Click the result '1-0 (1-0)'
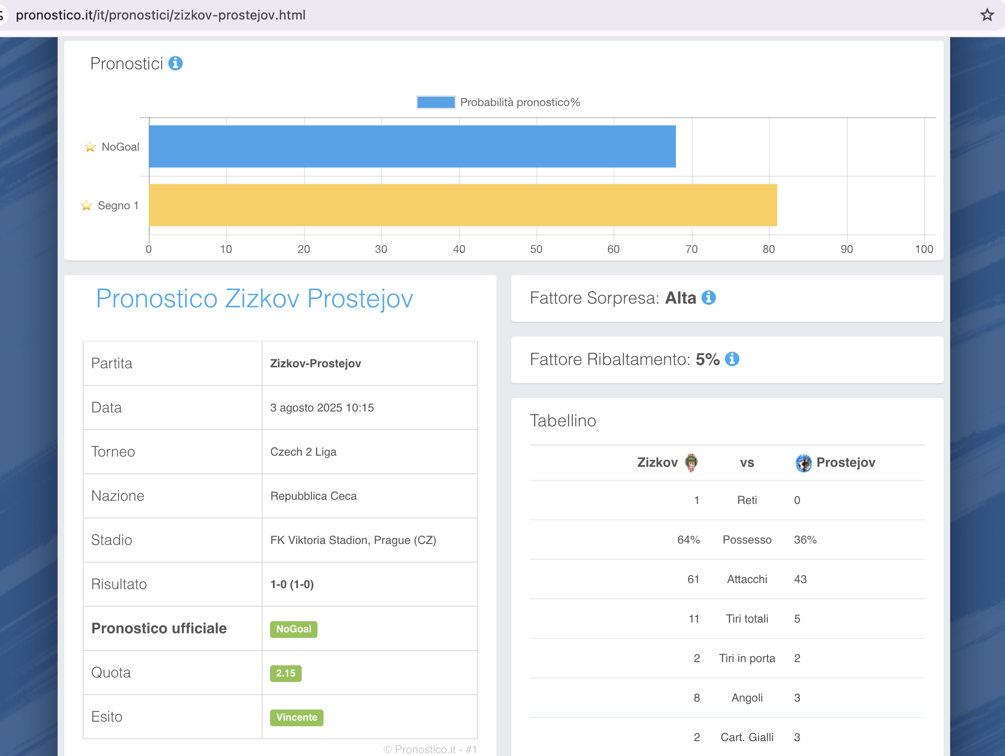 point(292,584)
